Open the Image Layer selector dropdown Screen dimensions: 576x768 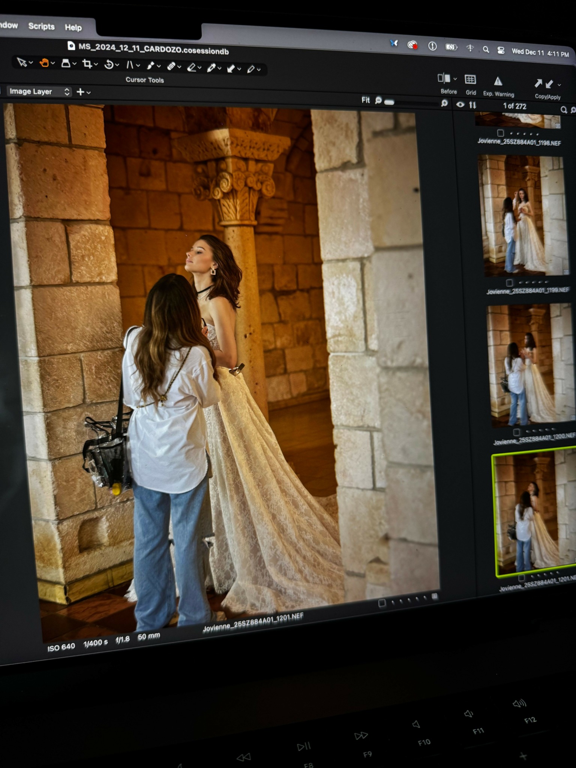point(39,91)
